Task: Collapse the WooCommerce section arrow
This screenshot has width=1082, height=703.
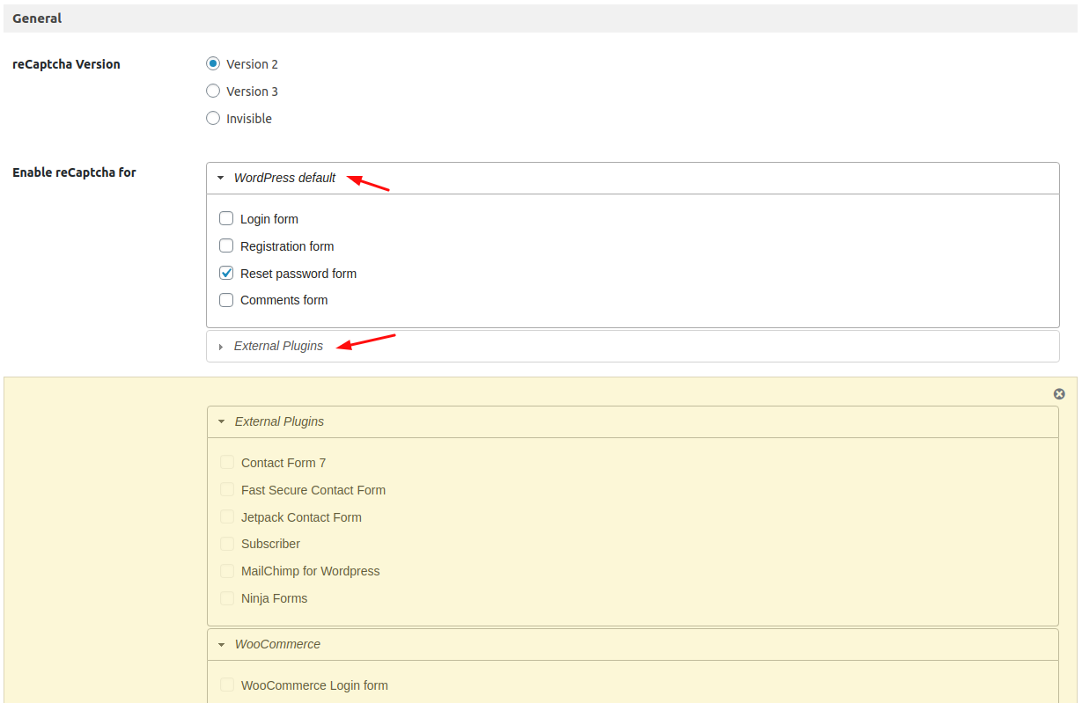Action: point(221,644)
